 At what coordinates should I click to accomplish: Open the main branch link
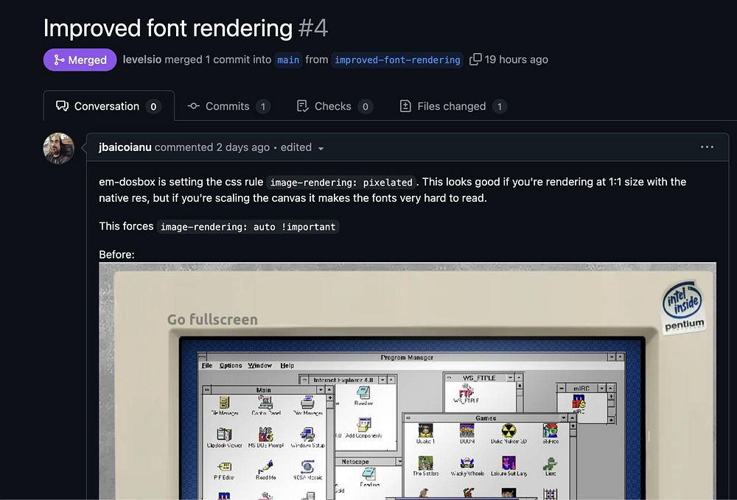[x=288, y=60]
